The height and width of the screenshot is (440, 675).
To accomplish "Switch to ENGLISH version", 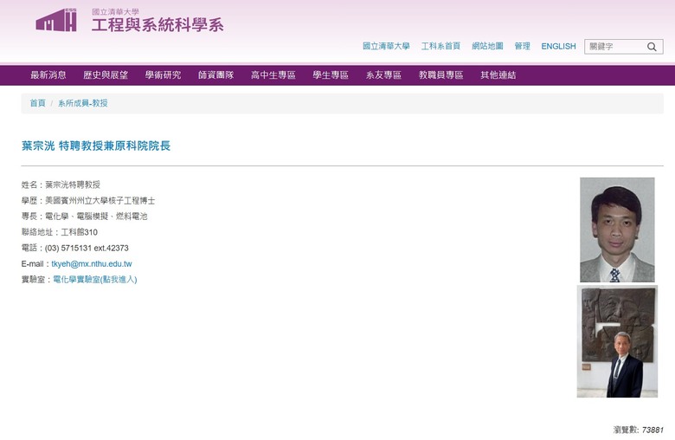I will tap(558, 46).
